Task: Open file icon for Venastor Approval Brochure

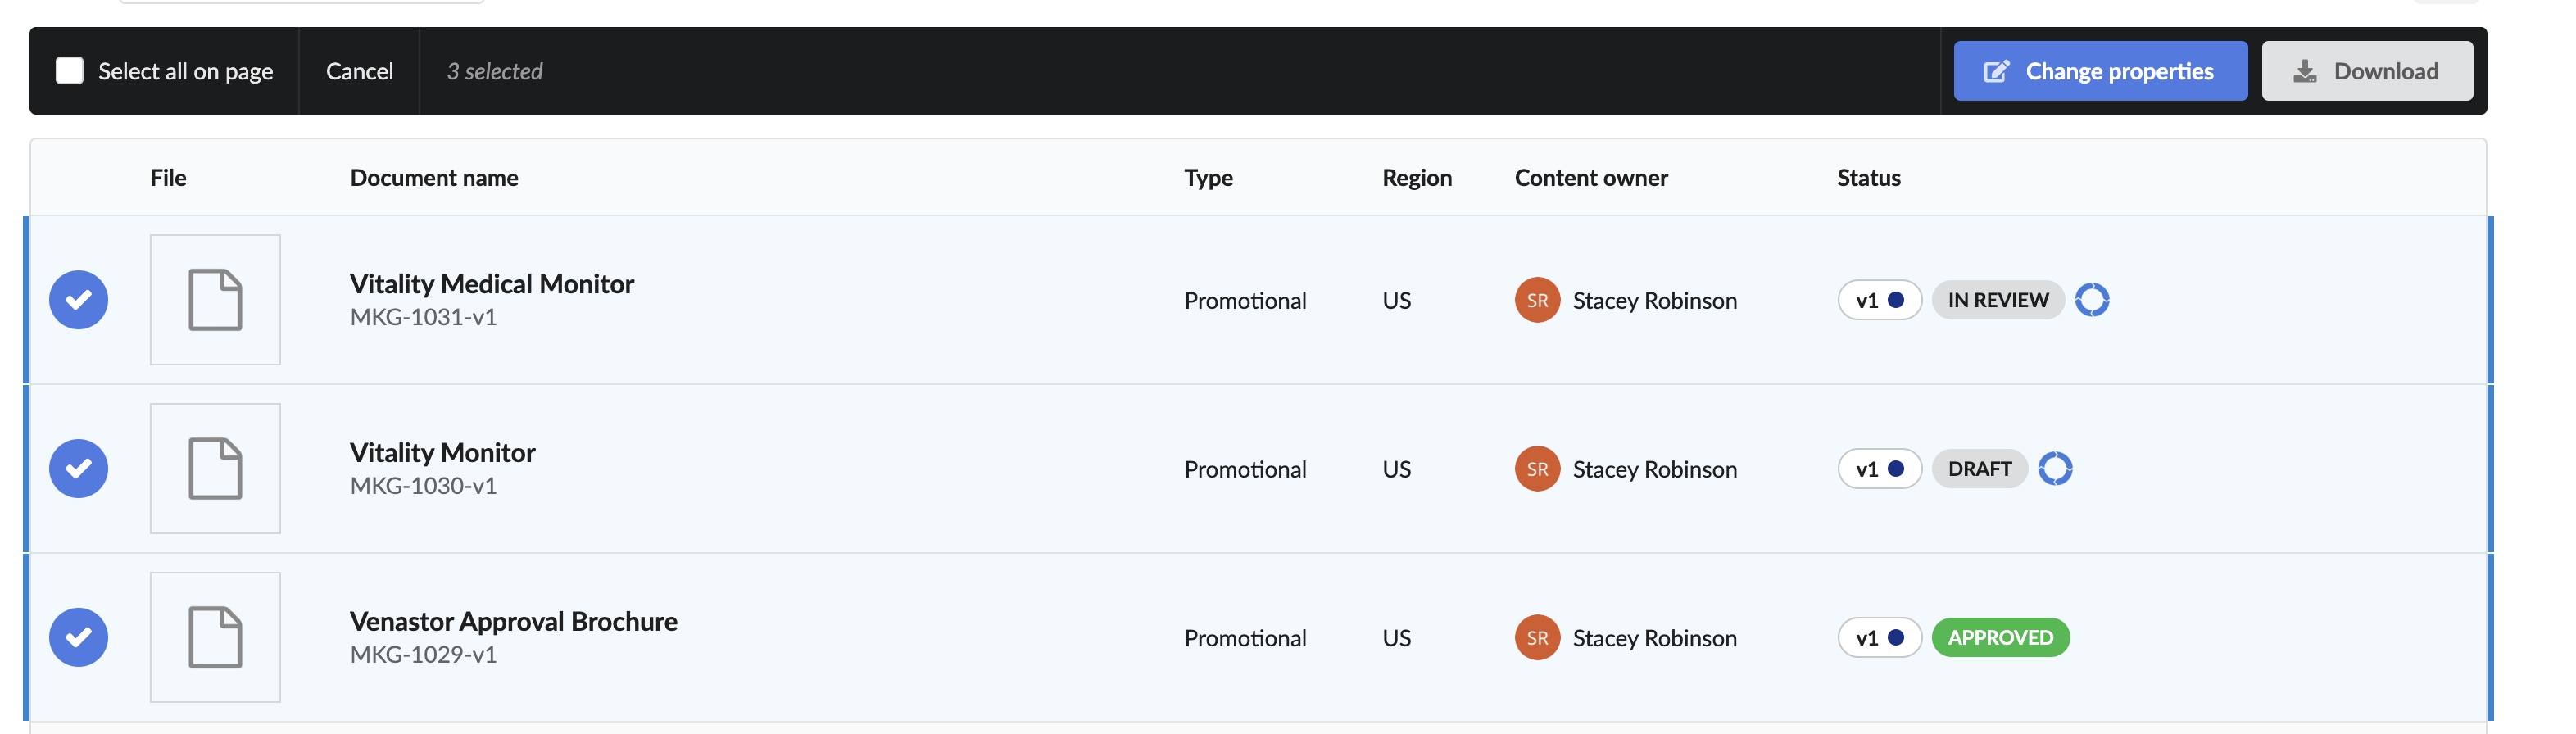Action: (215, 638)
